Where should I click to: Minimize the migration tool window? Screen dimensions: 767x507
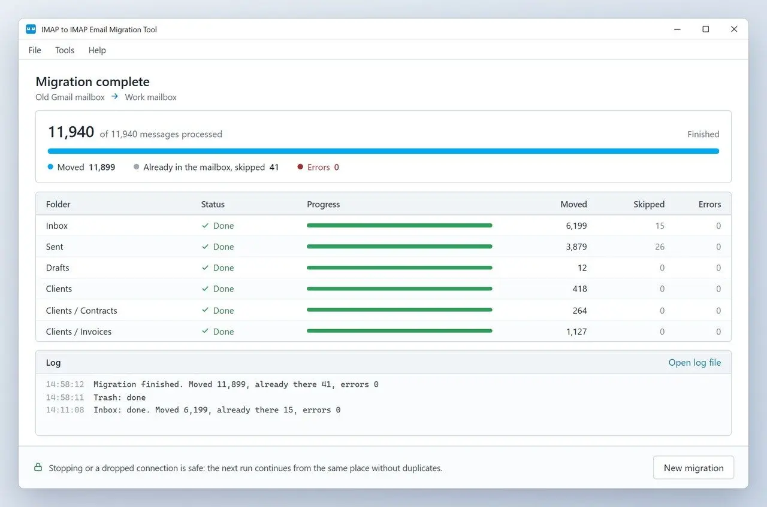point(677,29)
